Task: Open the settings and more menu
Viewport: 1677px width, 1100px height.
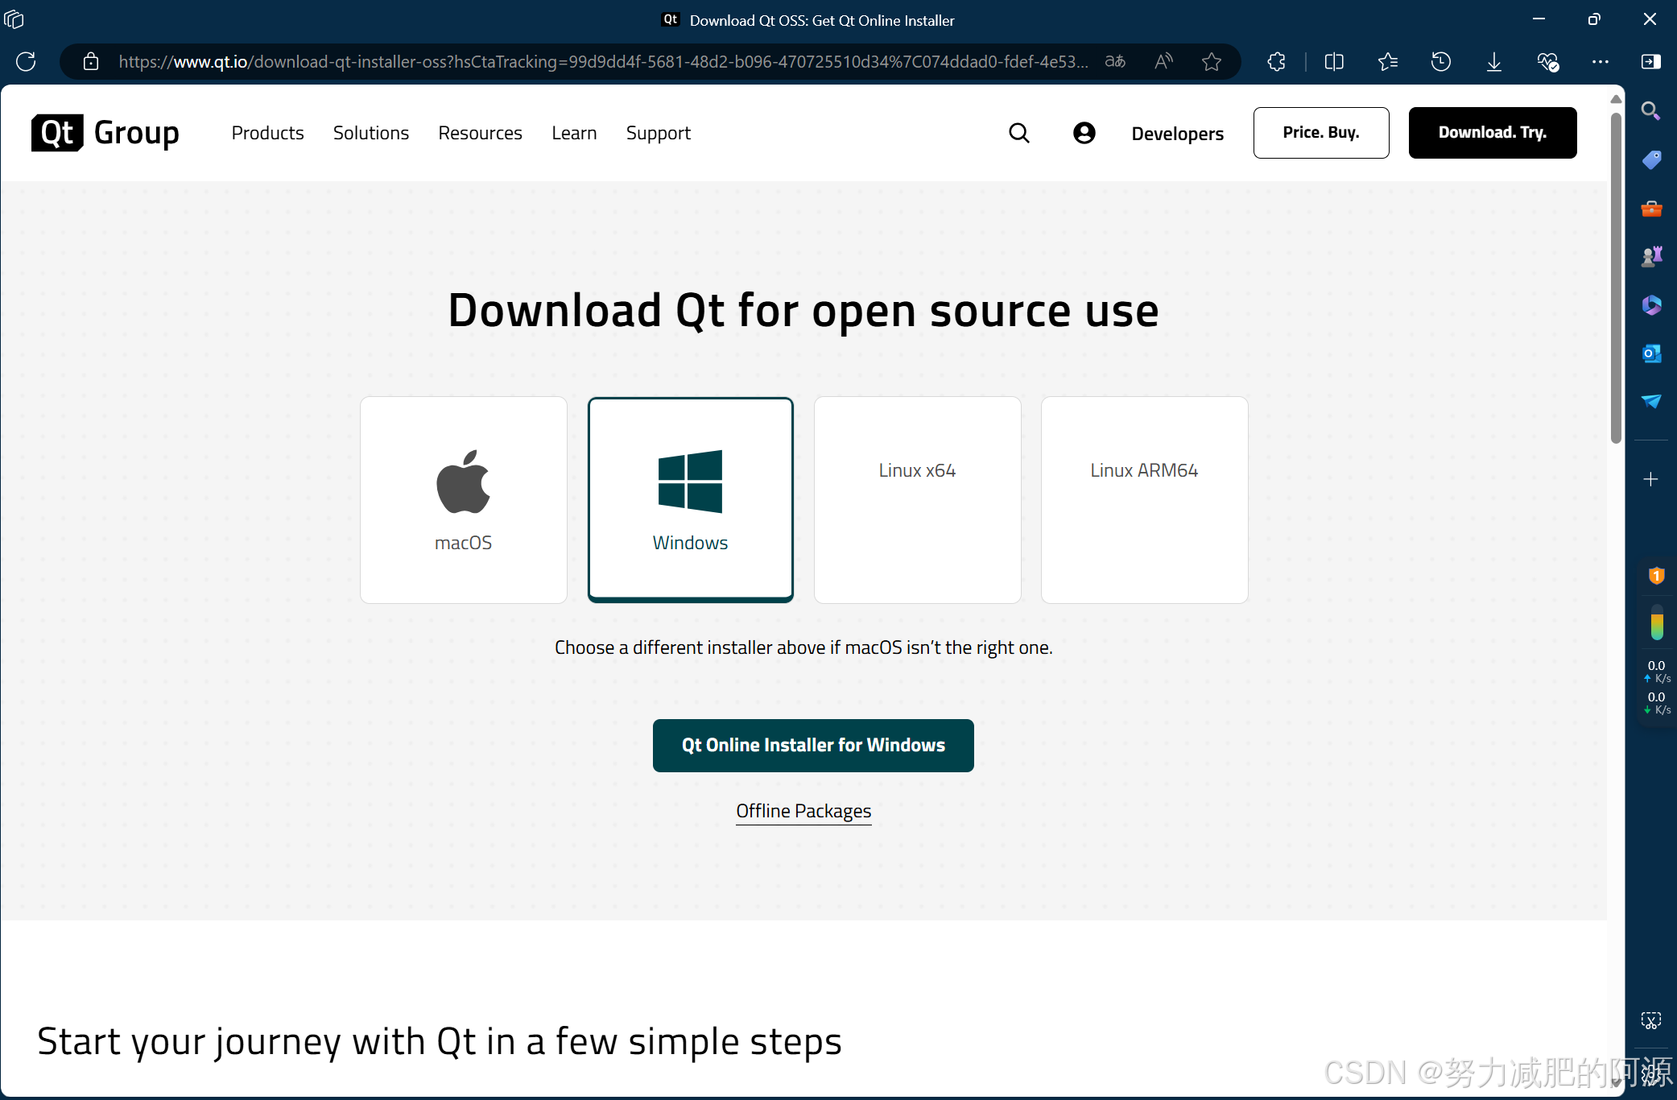Action: 1601,61
